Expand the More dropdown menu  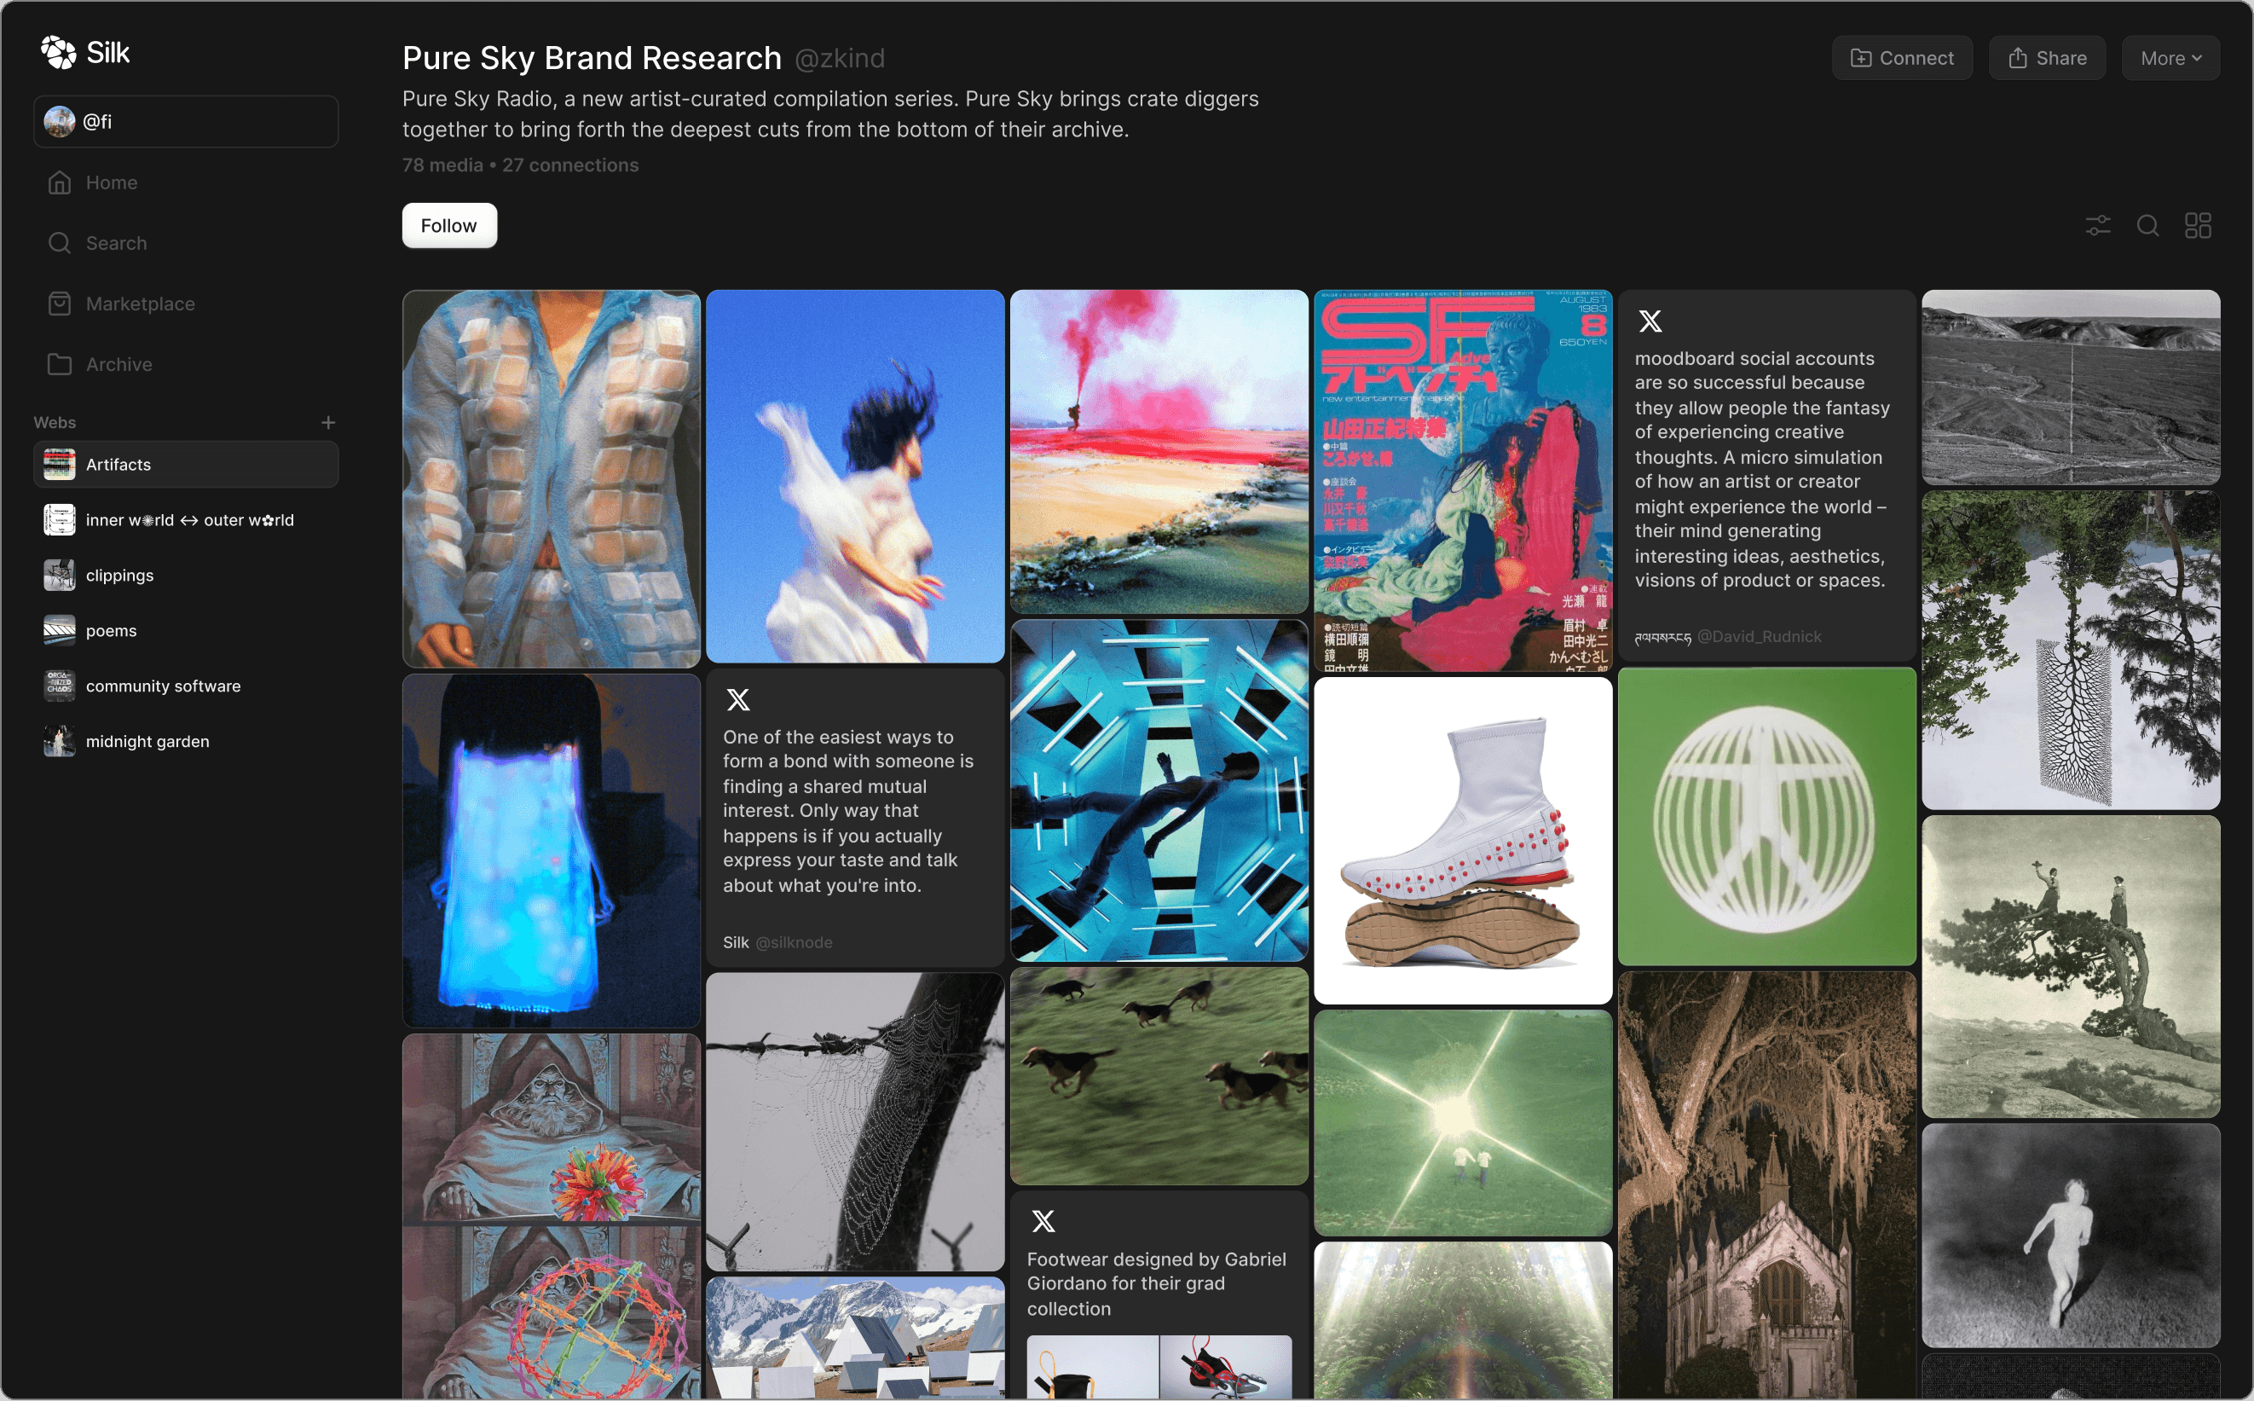[2170, 56]
